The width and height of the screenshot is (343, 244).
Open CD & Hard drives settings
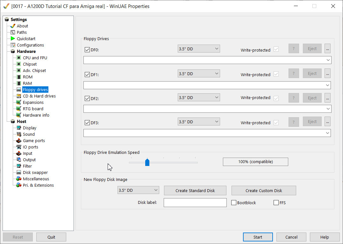coord(39,96)
